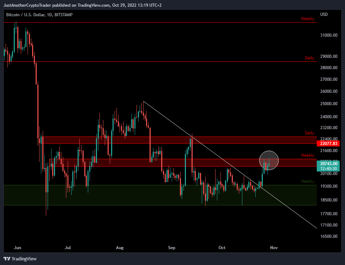This screenshot has width=345, height=265.
Task: Click the 31000.00 price axis value
Action: click(x=329, y=35)
